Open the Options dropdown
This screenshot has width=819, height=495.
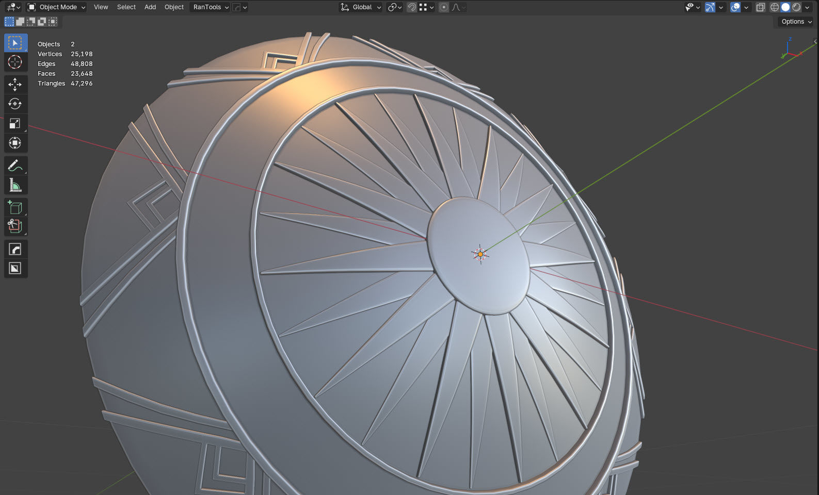796,22
